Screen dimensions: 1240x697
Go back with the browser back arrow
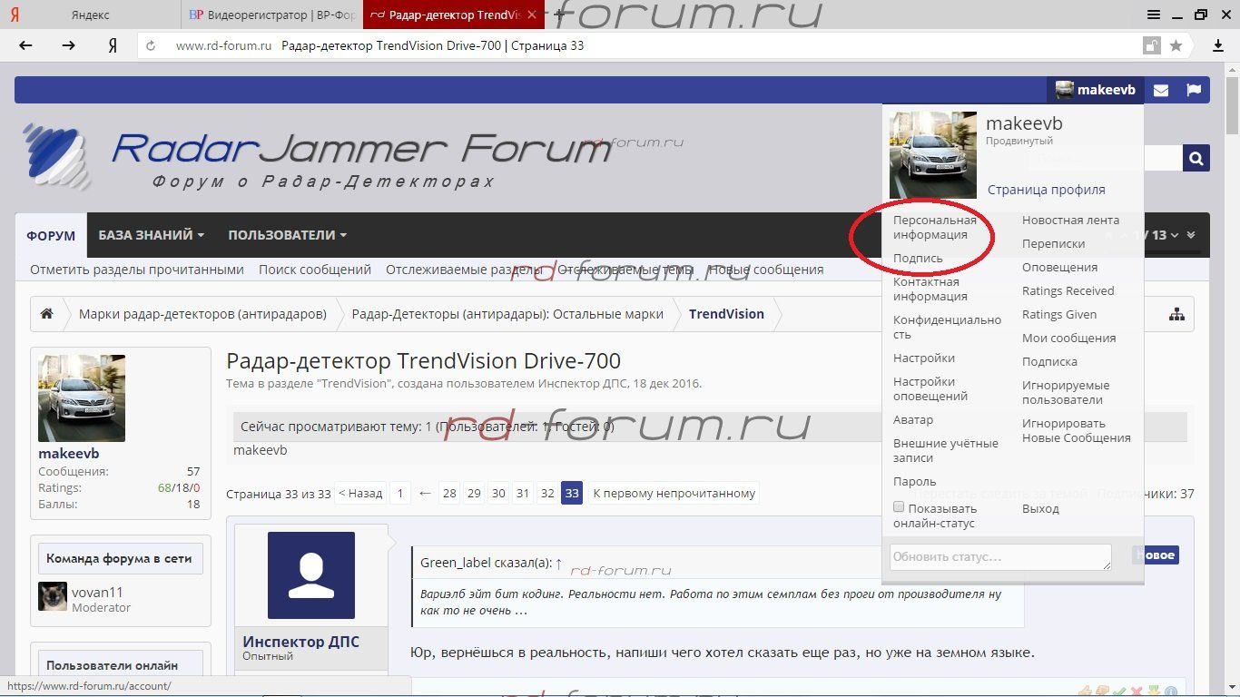[25, 45]
